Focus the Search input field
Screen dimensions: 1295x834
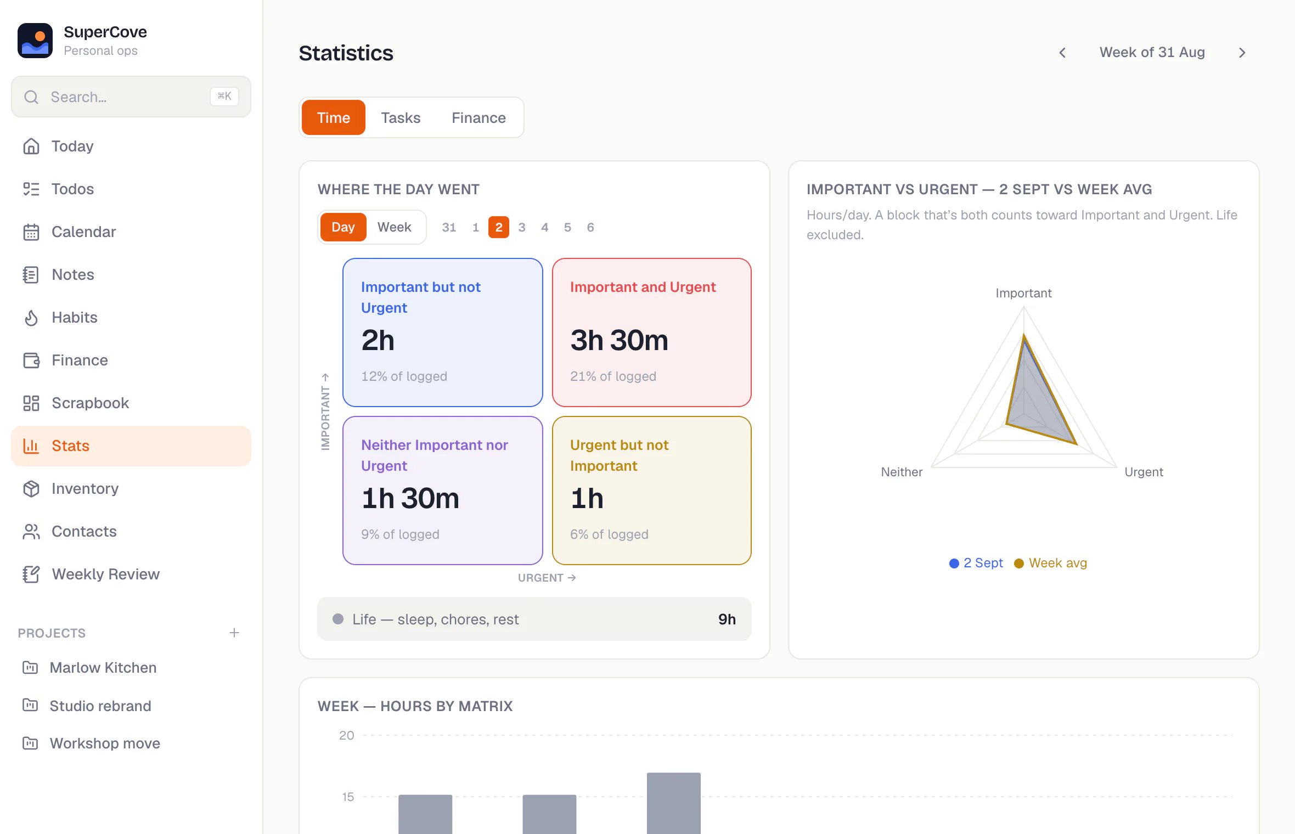pyautogui.click(x=131, y=97)
